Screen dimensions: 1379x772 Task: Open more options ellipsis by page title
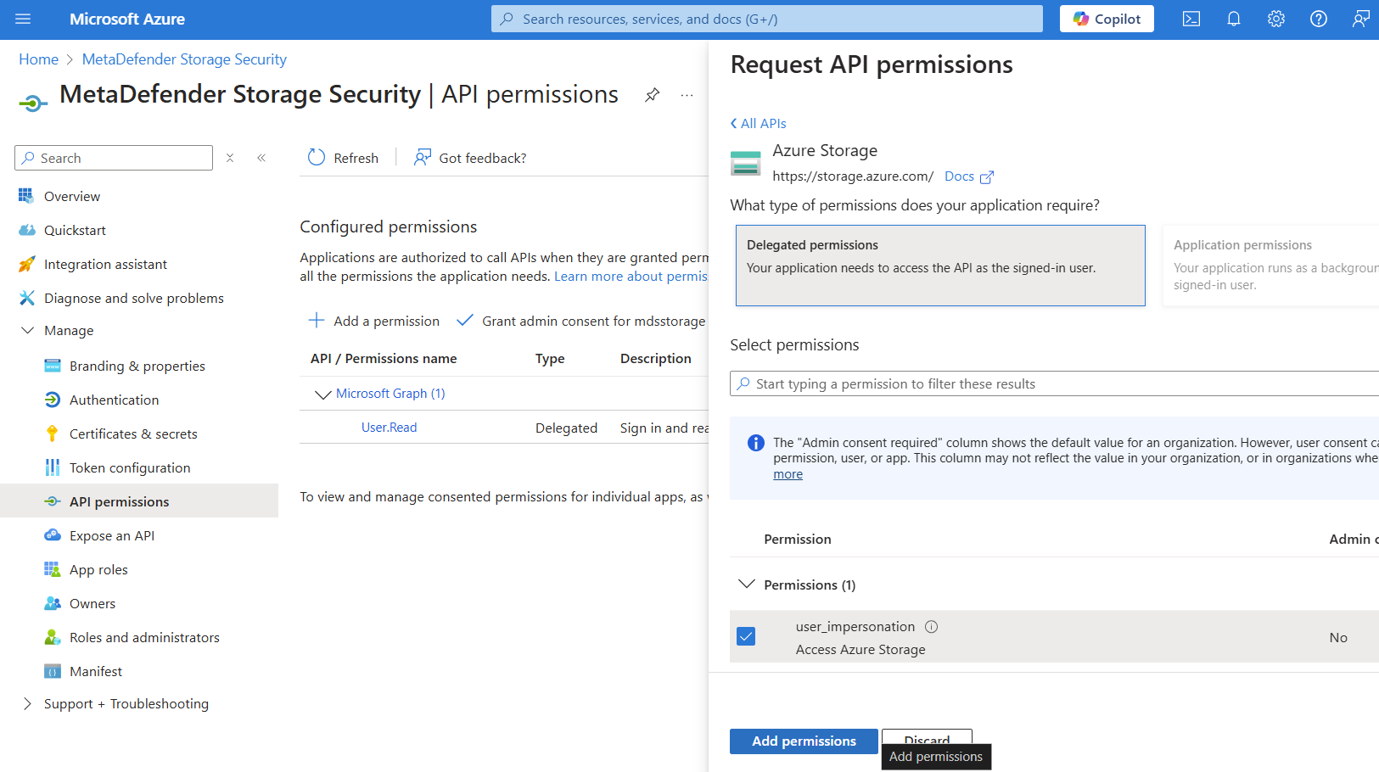point(687,95)
